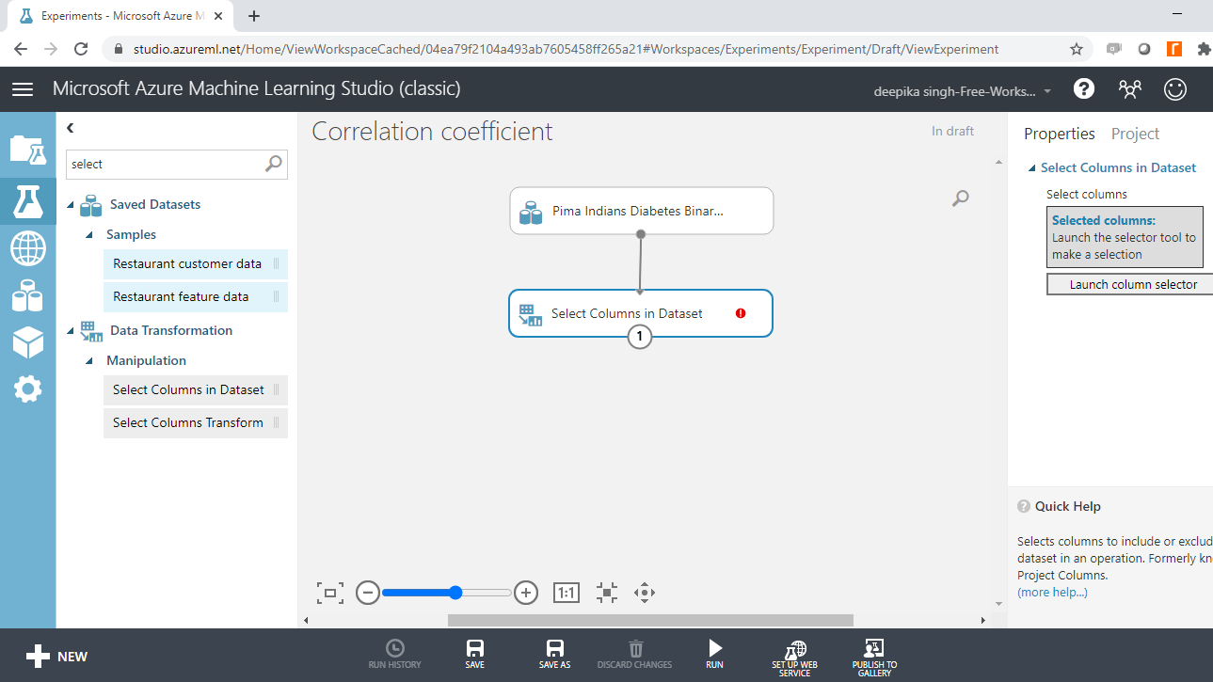Click the browser reload button
This screenshot has width=1213, height=682.
(81, 49)
